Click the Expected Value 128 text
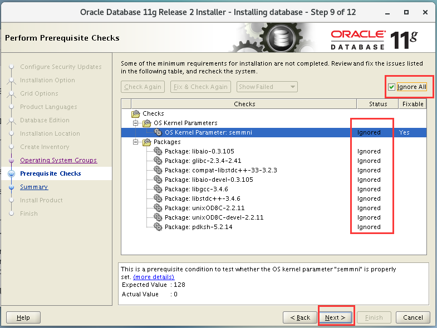 point(154,285)
